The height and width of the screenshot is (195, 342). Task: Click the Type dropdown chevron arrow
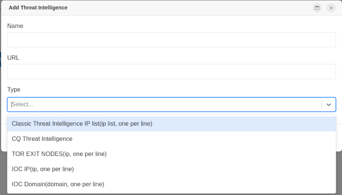[x=329, y=104]
